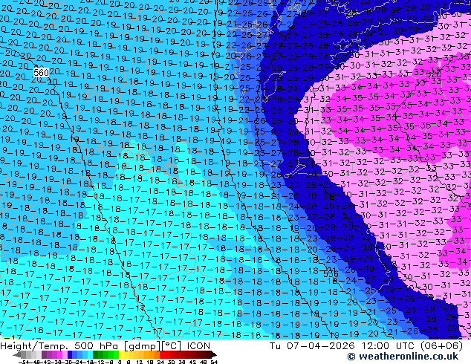This screenshot has width=471, height=364.
Task: Pick the bright red legend swatch above 24
Action: click(x=162, y=354)
